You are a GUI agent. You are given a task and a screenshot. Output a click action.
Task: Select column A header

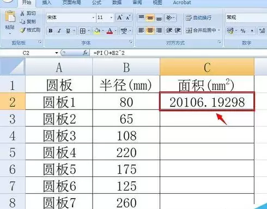click(59, 67)
